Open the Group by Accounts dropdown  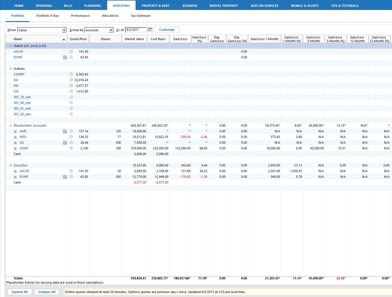coord(111,30)
